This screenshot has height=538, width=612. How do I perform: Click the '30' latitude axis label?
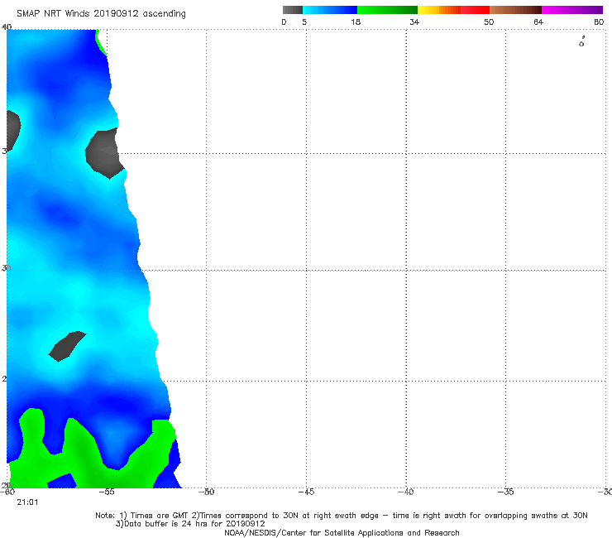pyautogui.click(x=6, y=268)
